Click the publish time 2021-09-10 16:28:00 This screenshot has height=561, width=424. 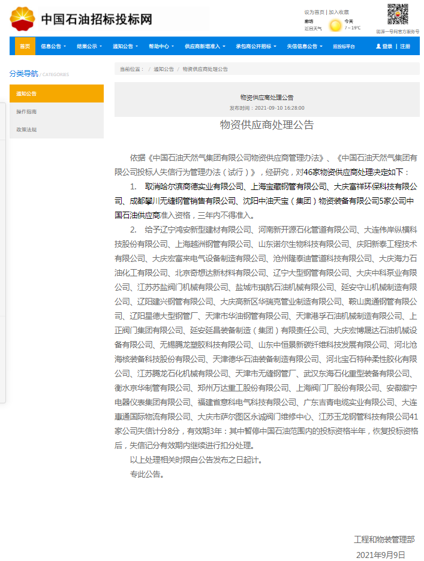tap(279, 108)
